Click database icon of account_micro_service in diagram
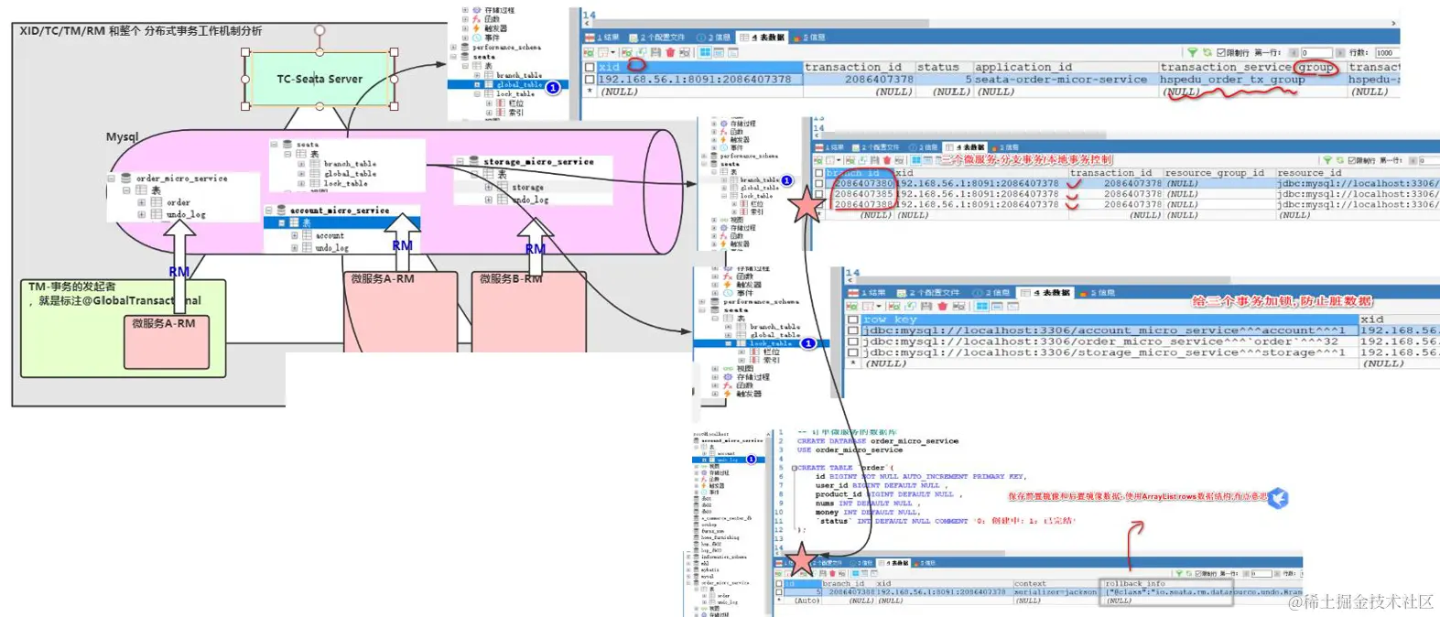The height and width of the screenshot is (617, 1440). click(x=281, y=210)
